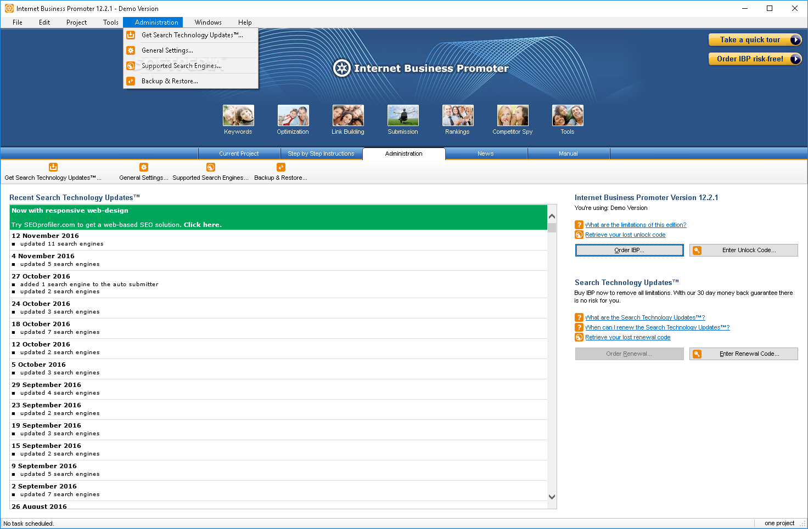Open 'What are the limitations of this edition?' link
The width and height of the screenshot is (808, 529).
(x=636, y=225)
